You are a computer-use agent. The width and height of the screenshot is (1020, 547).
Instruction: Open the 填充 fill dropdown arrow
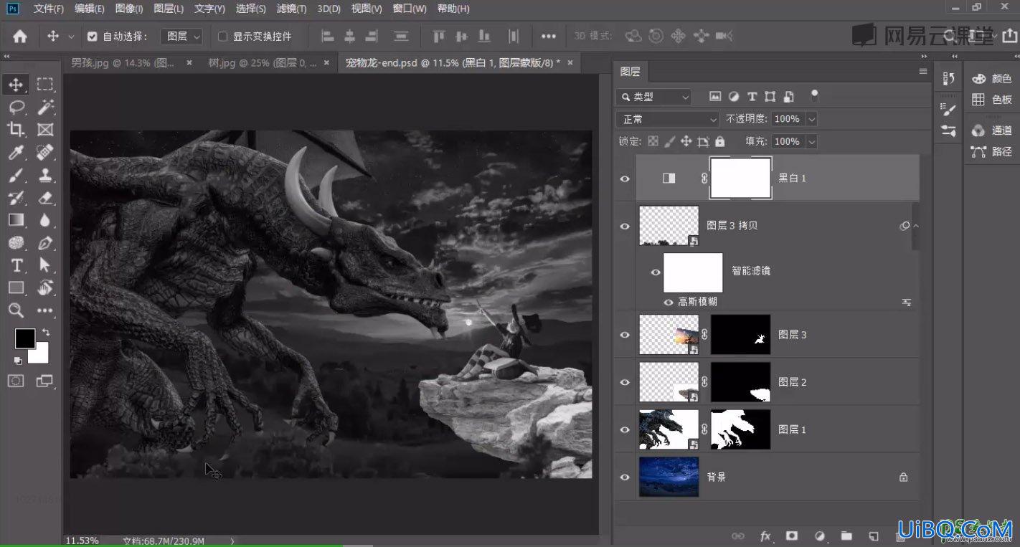coord(811,142)
